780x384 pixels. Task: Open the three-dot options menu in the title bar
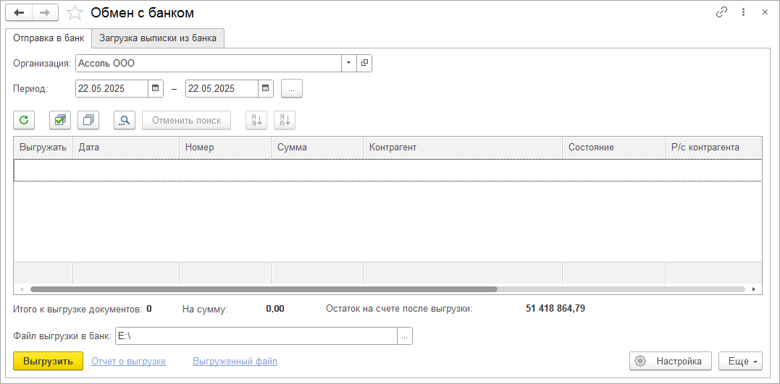tap(743, 13)
